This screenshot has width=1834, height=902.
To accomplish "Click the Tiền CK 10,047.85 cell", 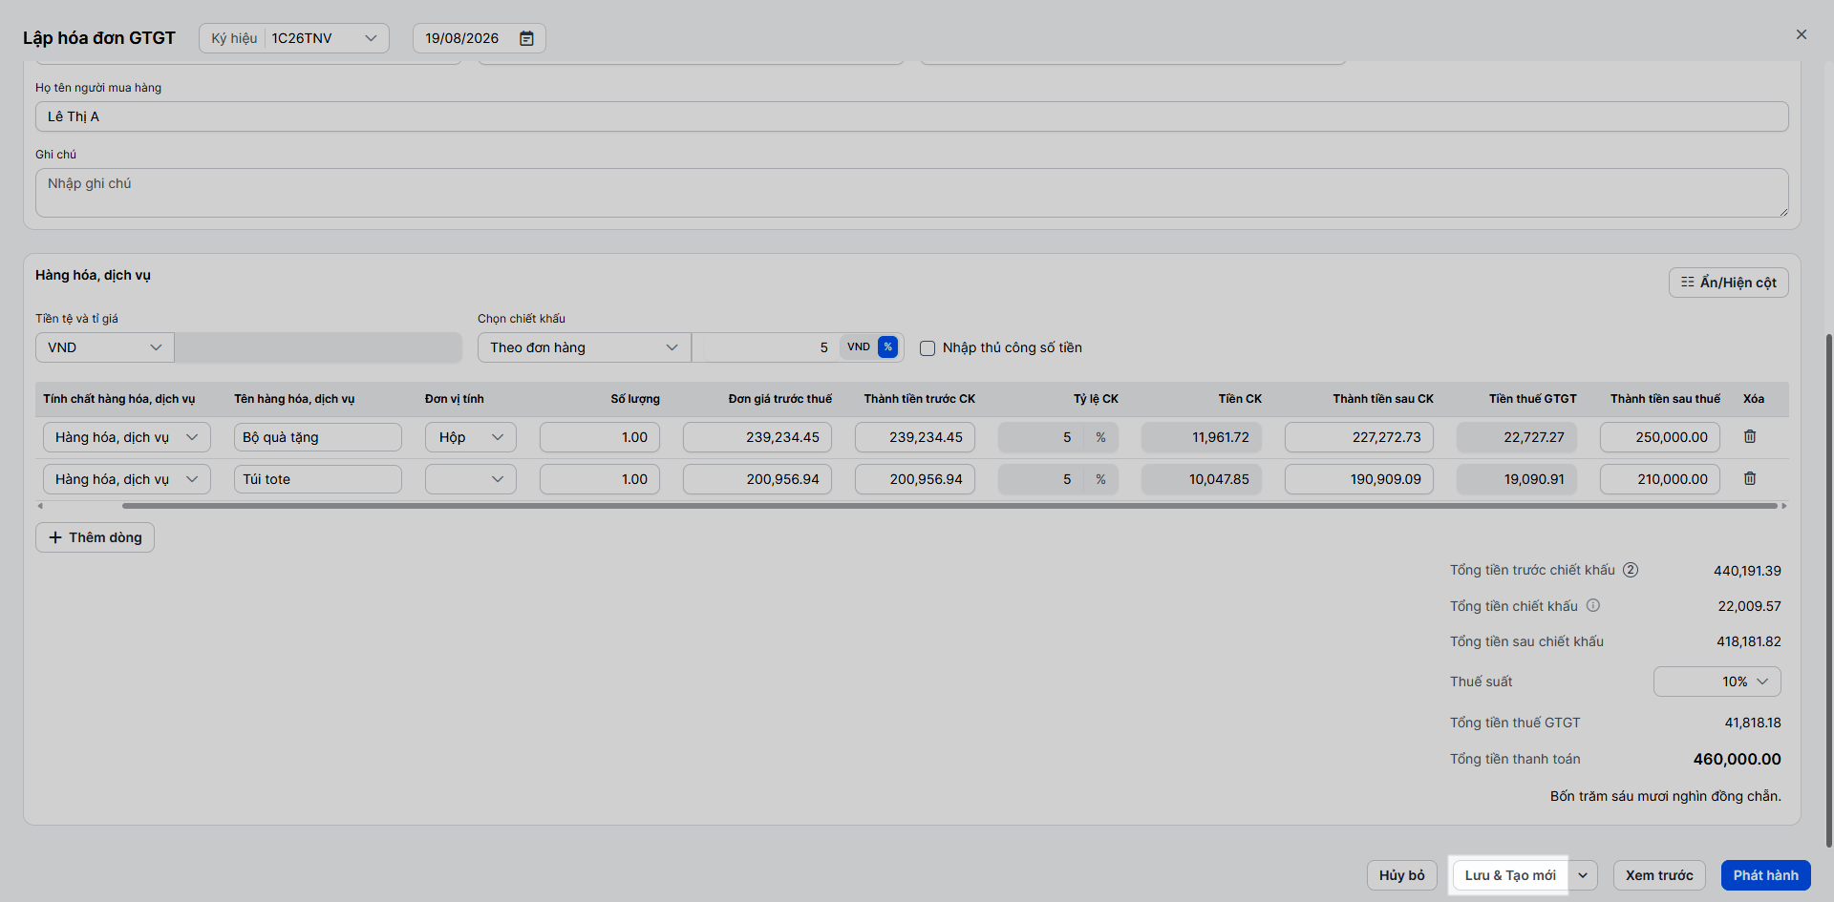I will (x=1202, y=479).
